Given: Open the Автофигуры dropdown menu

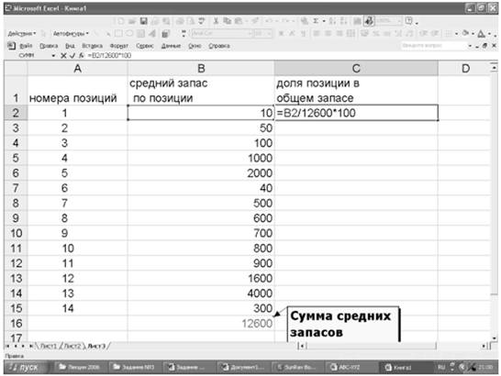Looking at the screenshot, I should (71, 33).
